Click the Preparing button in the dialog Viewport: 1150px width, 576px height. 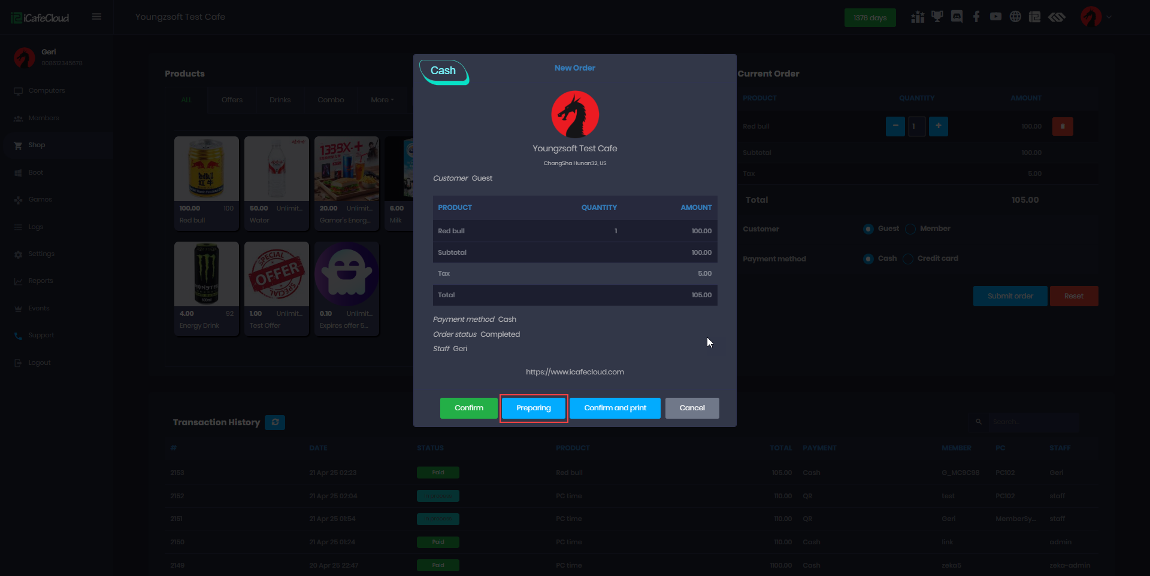[534, 408]
